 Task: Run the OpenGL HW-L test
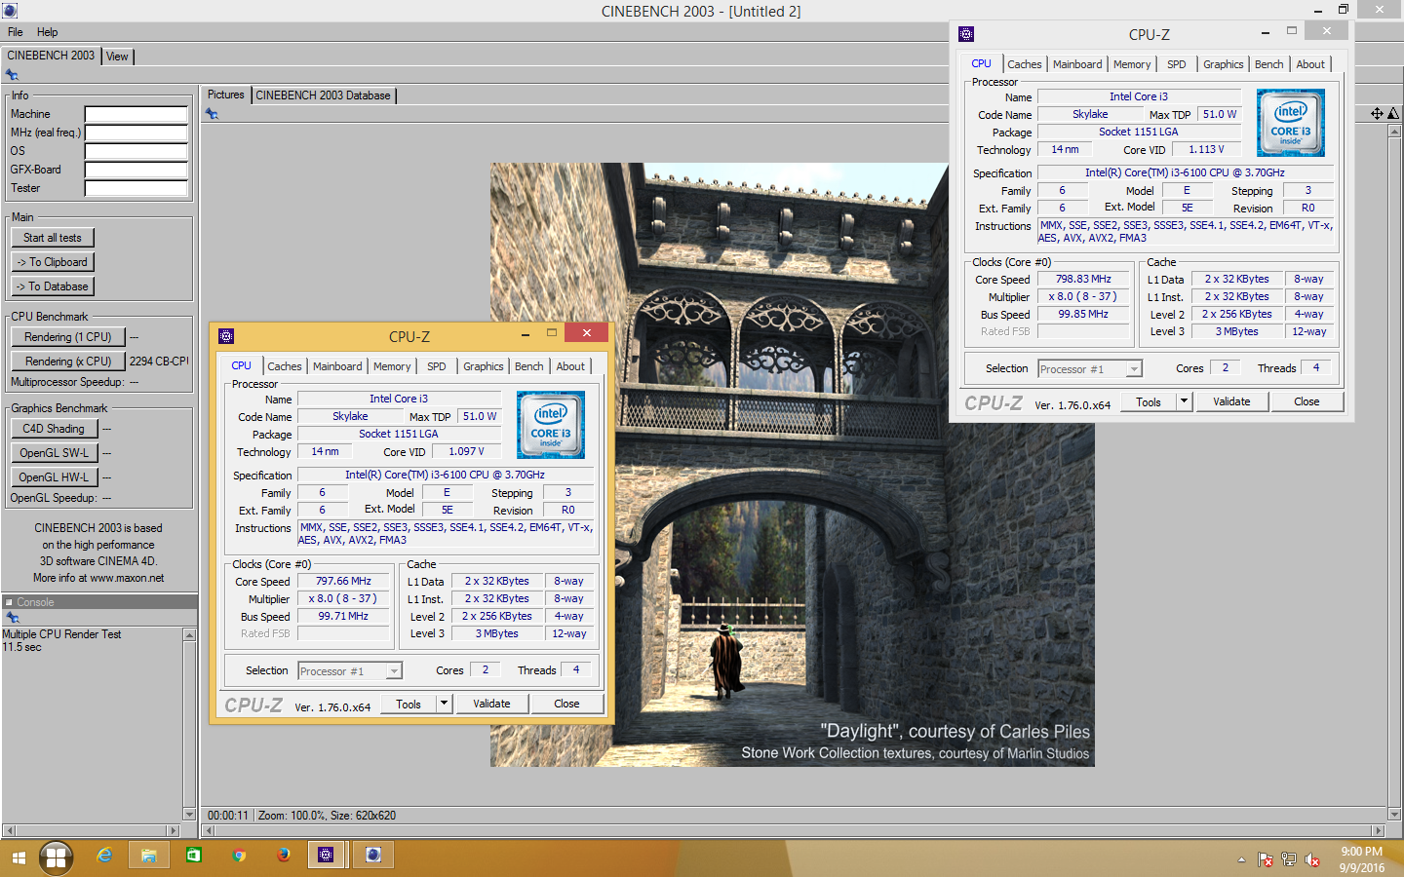[x=54, y=477]
